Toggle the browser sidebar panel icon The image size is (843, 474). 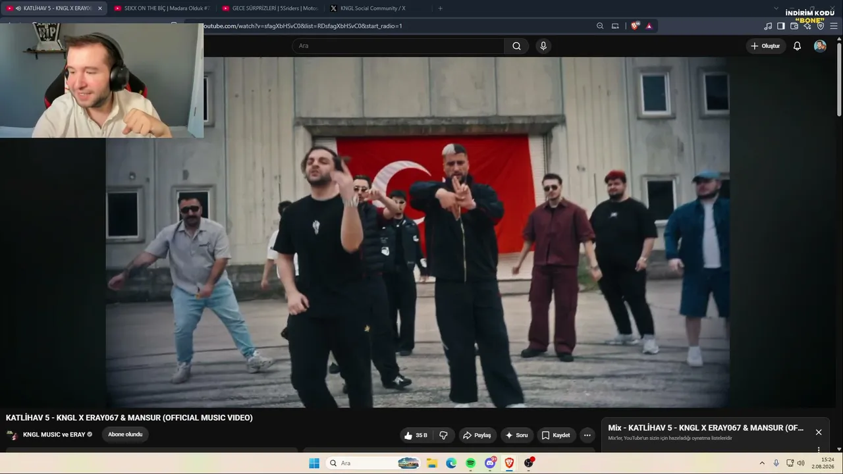click(781, 26)
